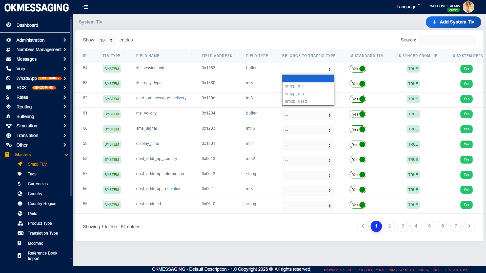
Task: Click the Voip phone icon
Action: click(9, 69)
